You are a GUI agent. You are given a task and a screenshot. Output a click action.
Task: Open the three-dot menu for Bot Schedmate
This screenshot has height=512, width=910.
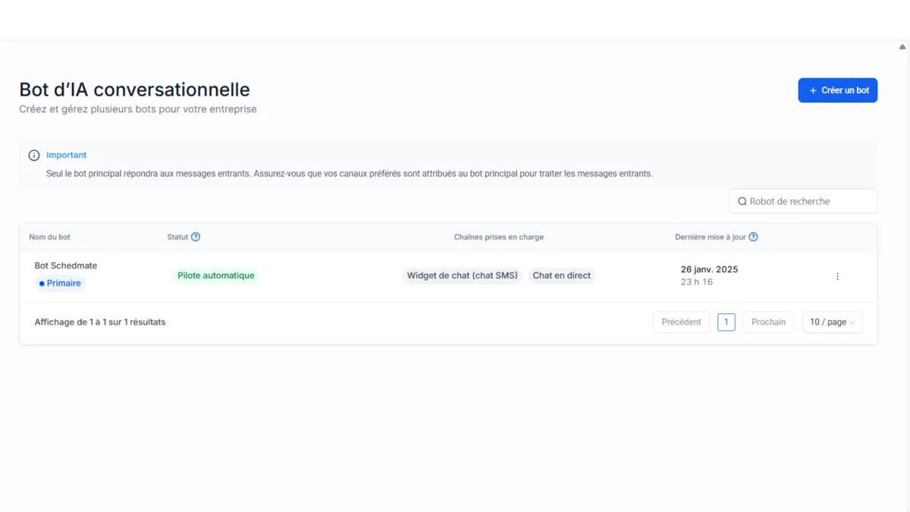(x=837, y=276)
